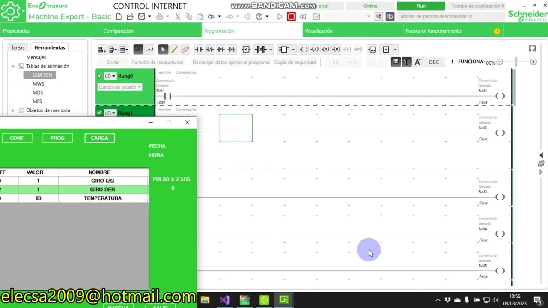Choose the draw line pencil tool
The width and height of the screenshot is (548, 308).
174,50
